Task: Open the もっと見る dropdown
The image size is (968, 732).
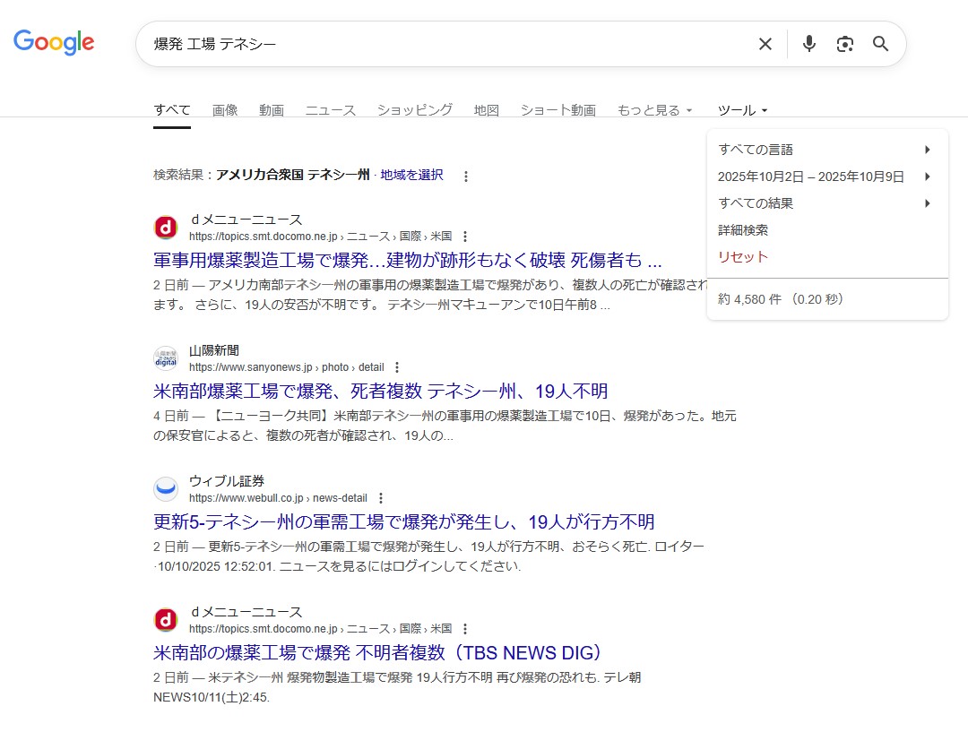Action: (654, 110)
